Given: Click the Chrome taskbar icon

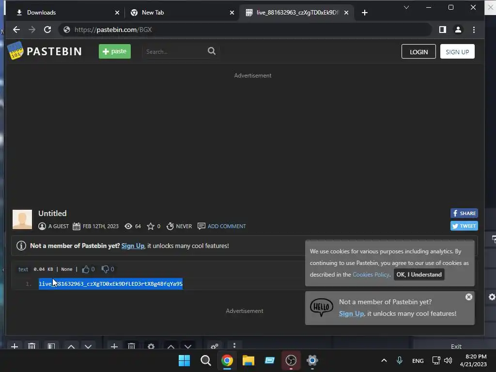Looking at the screenshot, I should 227,360.
